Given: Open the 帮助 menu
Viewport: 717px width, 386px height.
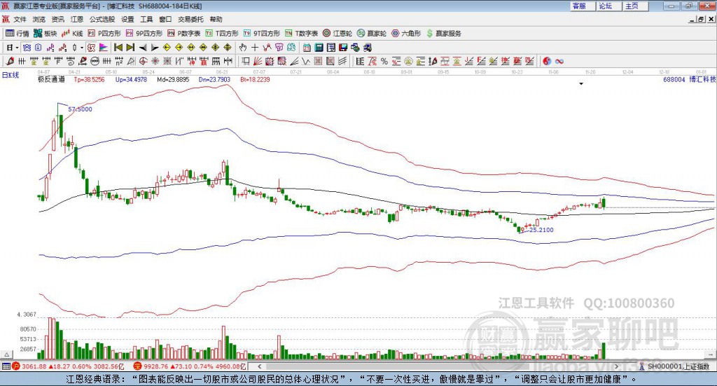Looking at the screenshot, I should point(216,19).
